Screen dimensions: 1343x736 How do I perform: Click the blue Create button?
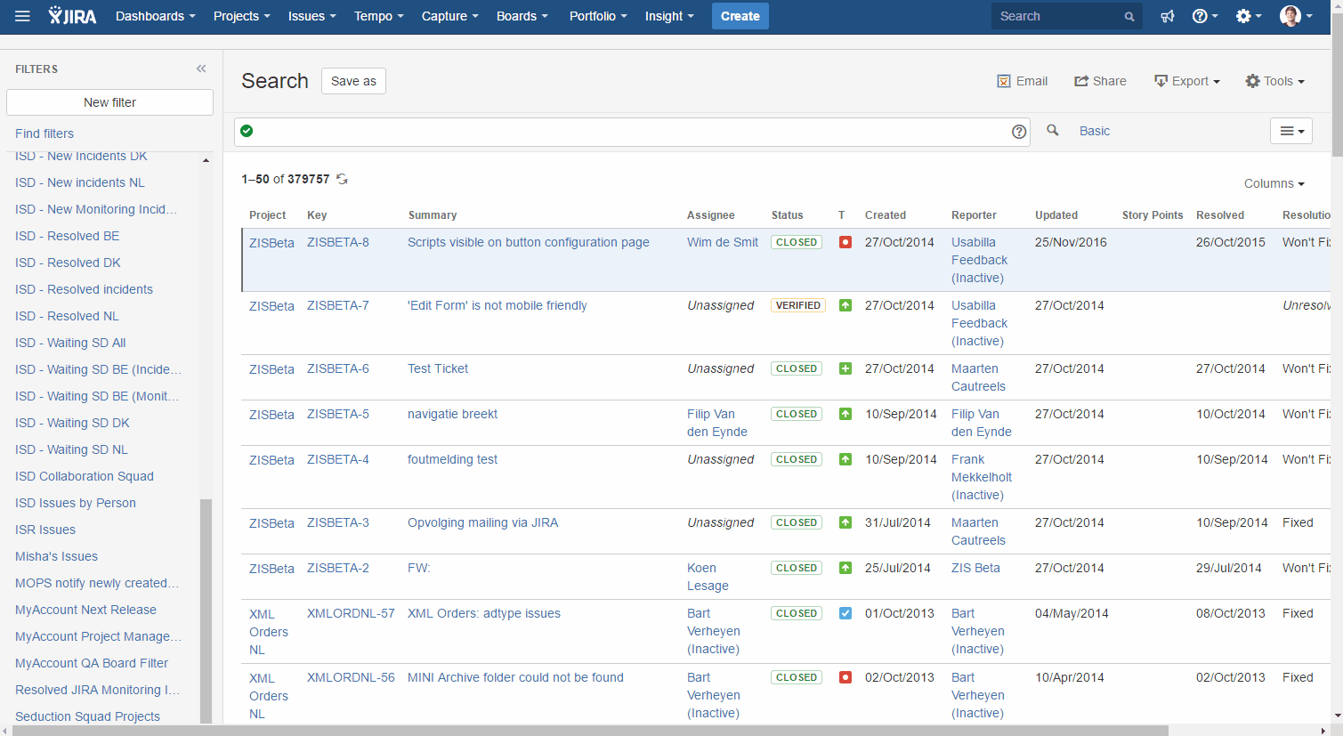[x=740, y=16]
